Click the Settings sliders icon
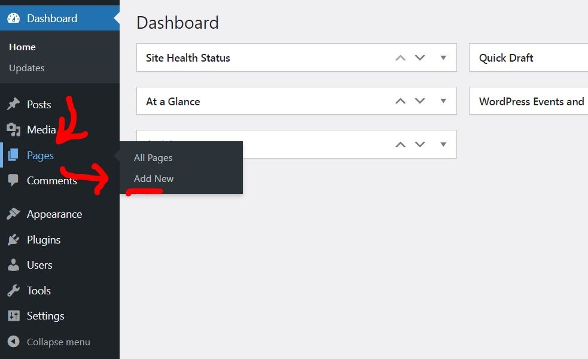Viewport: 588px width, 359px height. (14, 315)
